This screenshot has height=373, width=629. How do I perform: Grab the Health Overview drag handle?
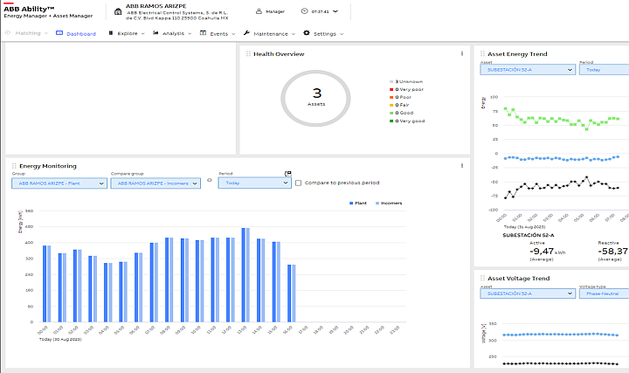tap(247, 54)
